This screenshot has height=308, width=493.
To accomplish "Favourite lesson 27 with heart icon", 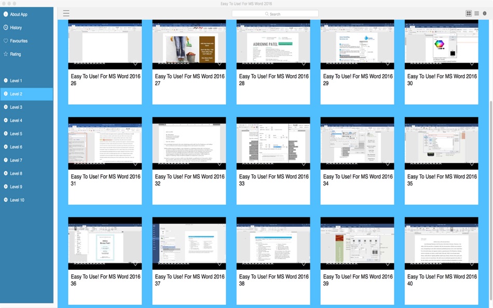I will 220,63.
